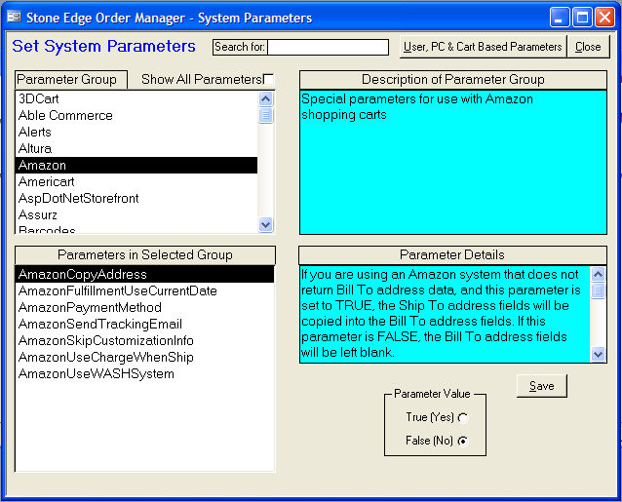Click the Search for input field
622x502 pixels.
328,47
